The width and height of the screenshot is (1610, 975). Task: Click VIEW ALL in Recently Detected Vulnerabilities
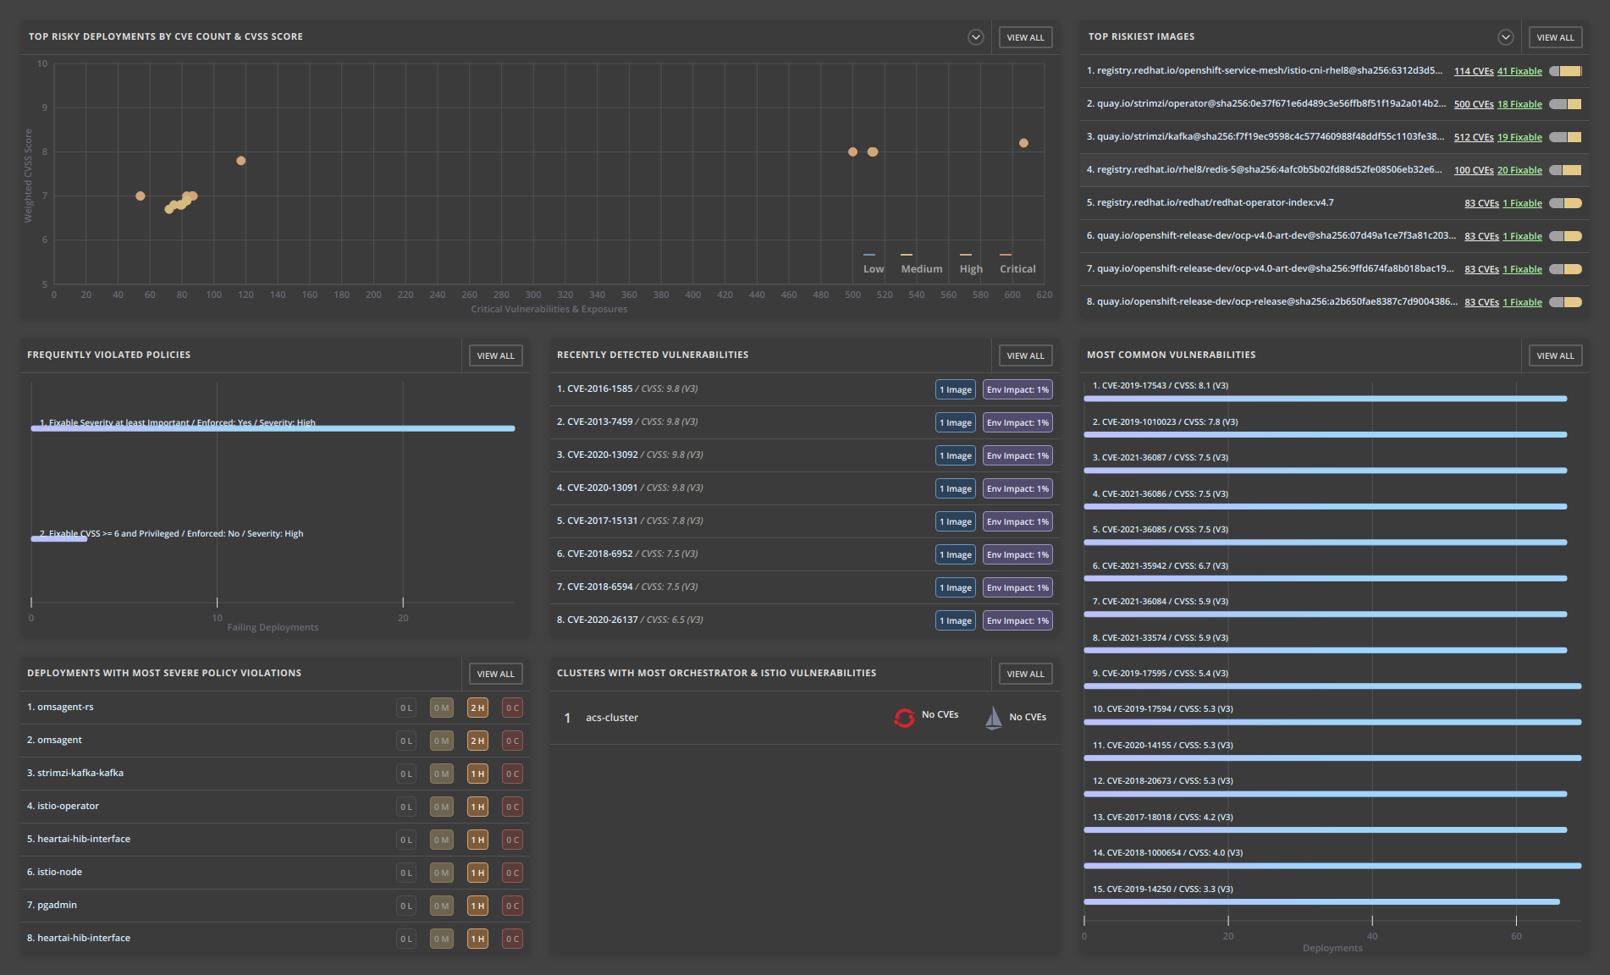pos(1024,355)
